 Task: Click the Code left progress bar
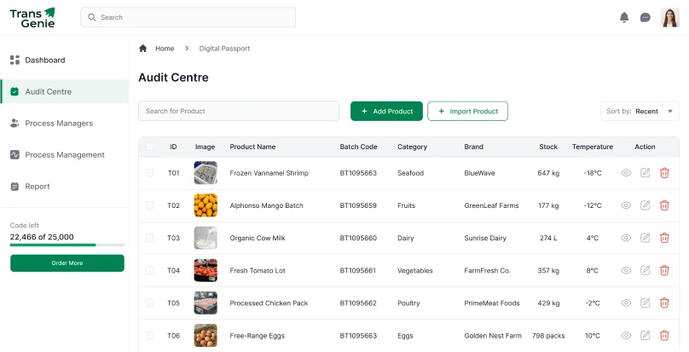pyautogui.click(x=67, y=245)
